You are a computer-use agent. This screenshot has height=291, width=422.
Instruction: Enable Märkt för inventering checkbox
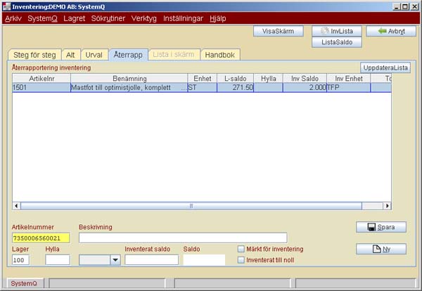pos(241,249)
